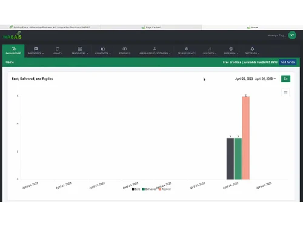Click the VT user avatar

coord(292,35)
